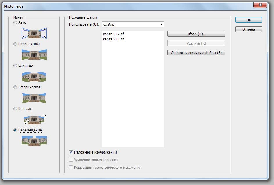Select the Авто layout radio button
274x185 pixels.
[x=15, y=22]
